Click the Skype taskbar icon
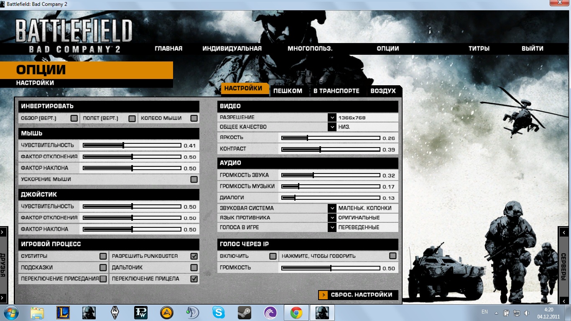 (x=219, y=312)
